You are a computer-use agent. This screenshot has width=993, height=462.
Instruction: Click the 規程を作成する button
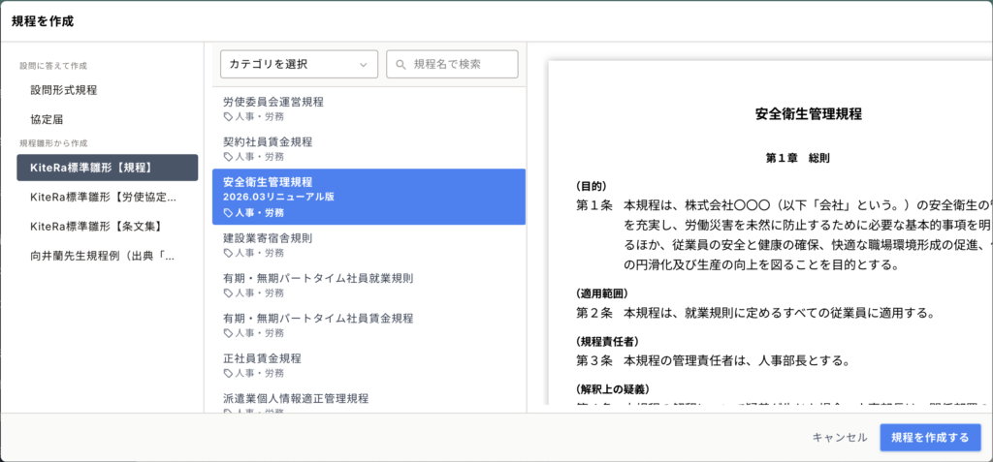click(x=929, y=437)
